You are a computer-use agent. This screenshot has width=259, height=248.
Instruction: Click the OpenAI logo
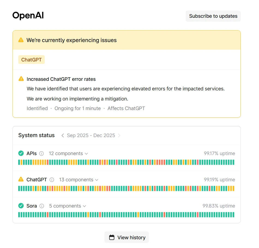tap(28, 16)
